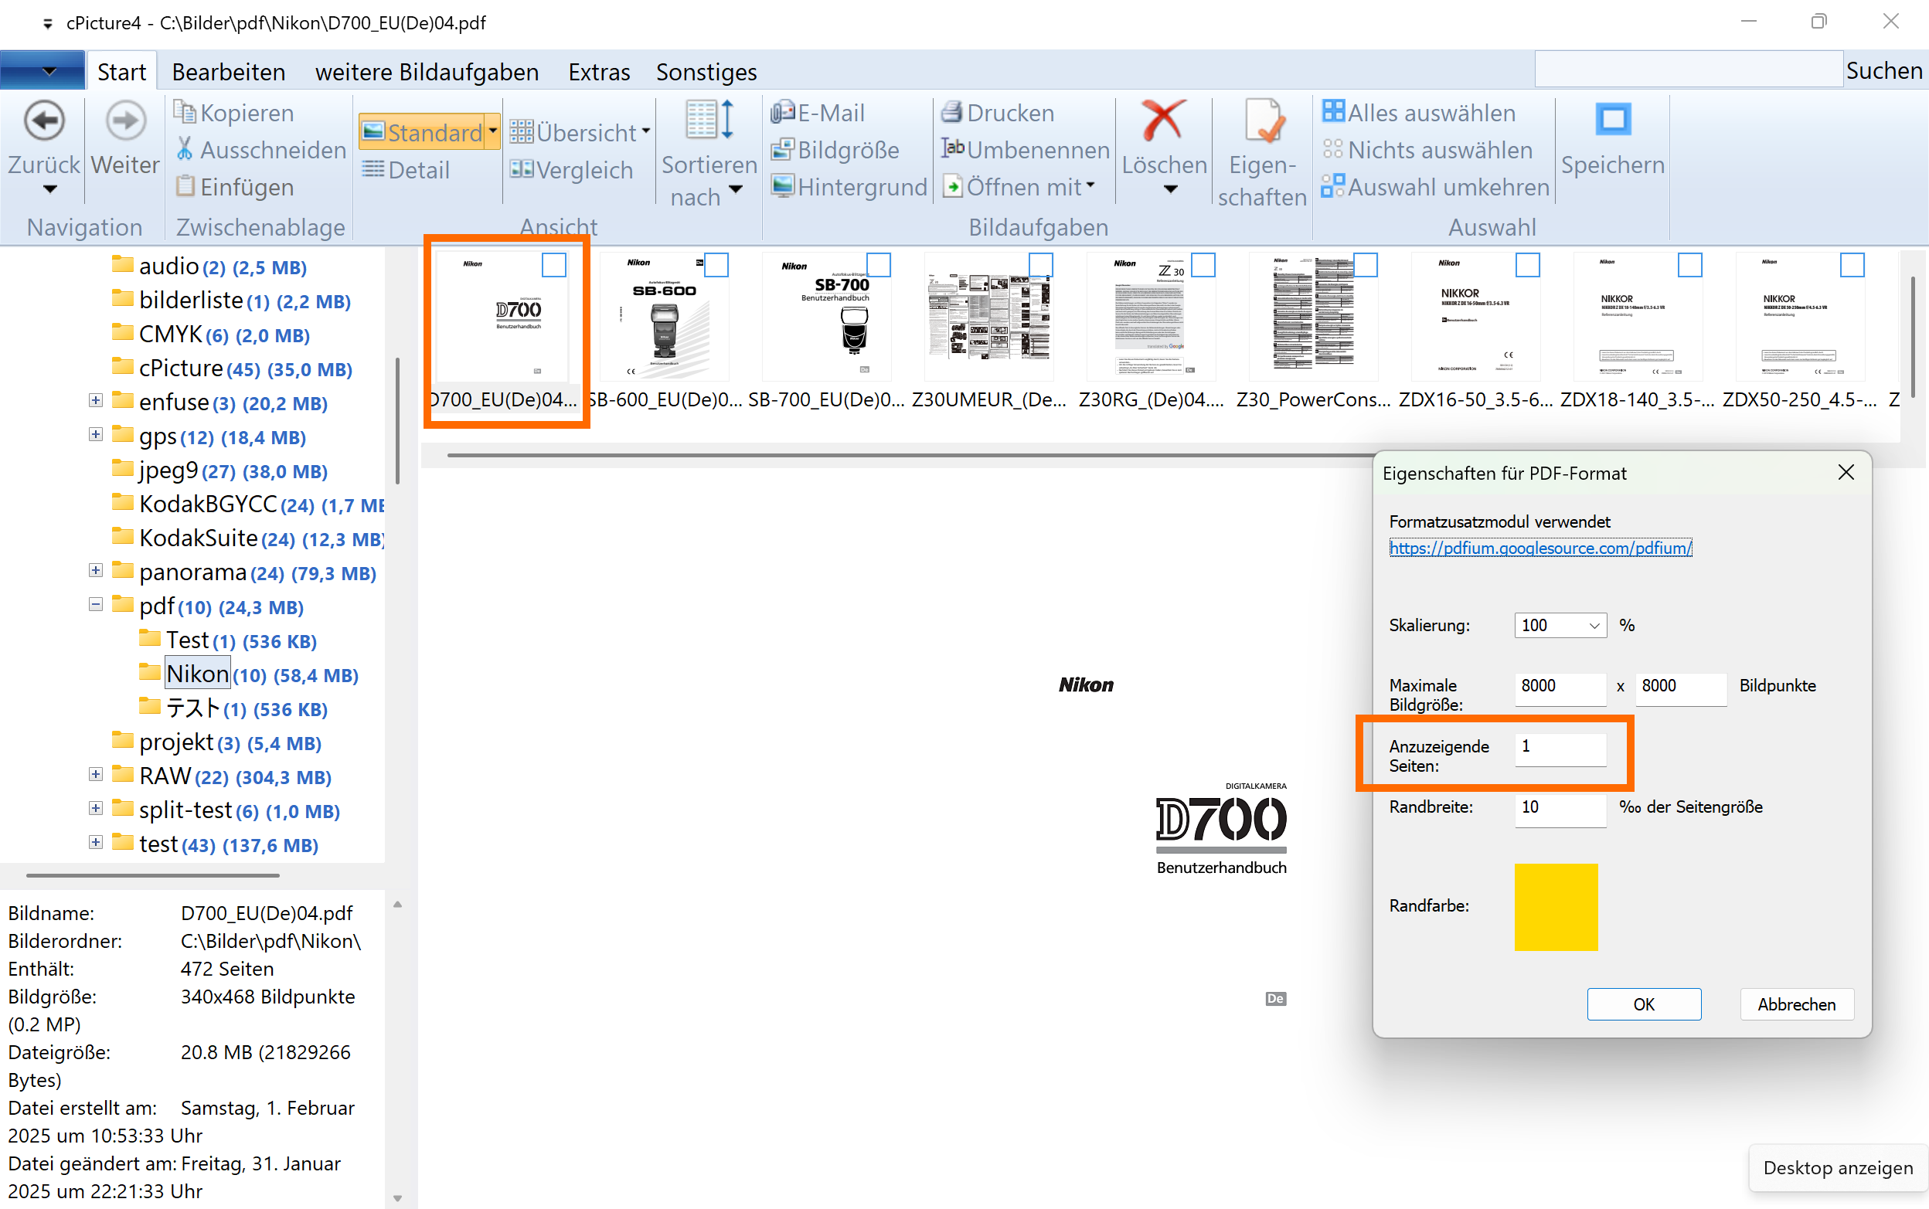Open the Skalierung percentage dropdown

pyautogui.click(x=1593, y=625)
